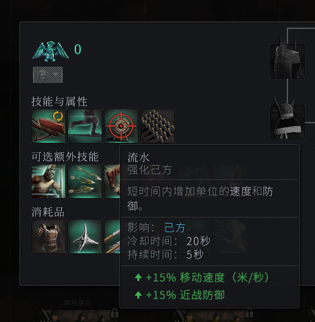Click the 消耗品 section heading
Image resolution: width=315 pixels, height=322 pixels.
pos(48,212)
